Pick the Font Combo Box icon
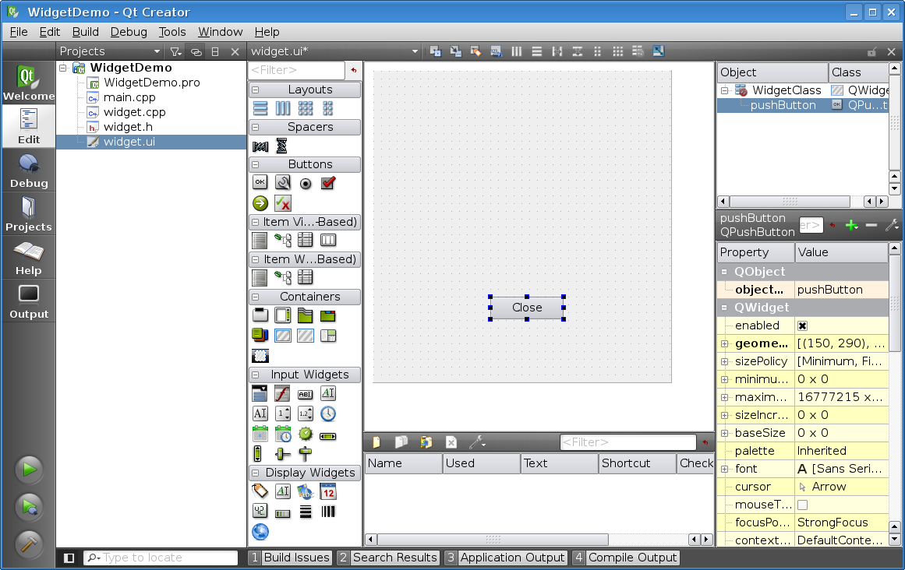Image resolution: width=905 pixels, height=570 pixels. (x=283, y=394)
